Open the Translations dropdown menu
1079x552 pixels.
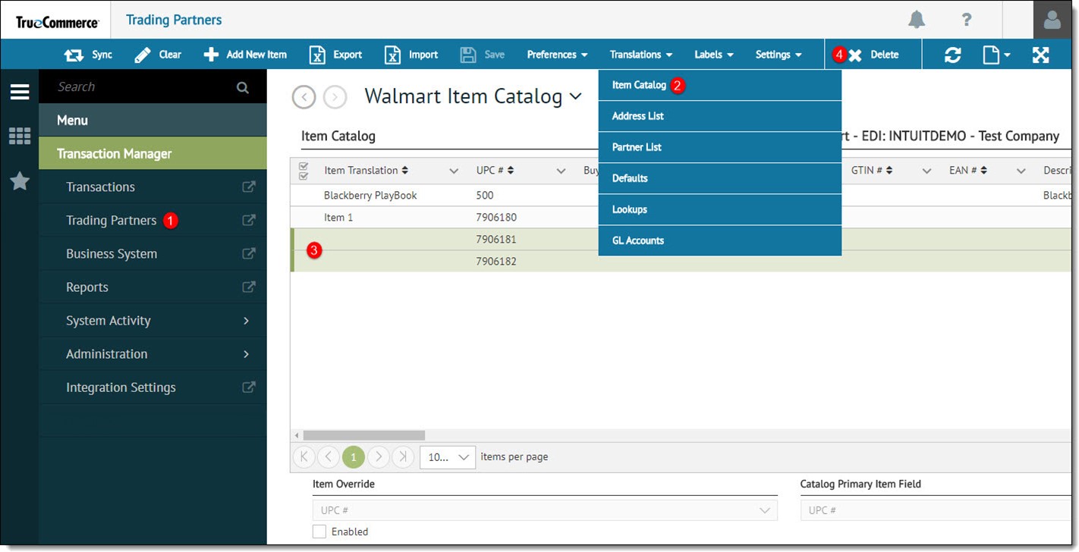(x=641, y=55)
